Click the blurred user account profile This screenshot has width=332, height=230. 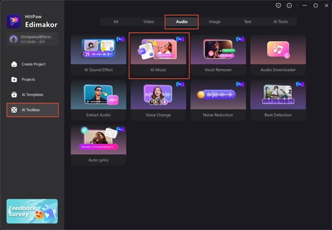pos(33,39)
